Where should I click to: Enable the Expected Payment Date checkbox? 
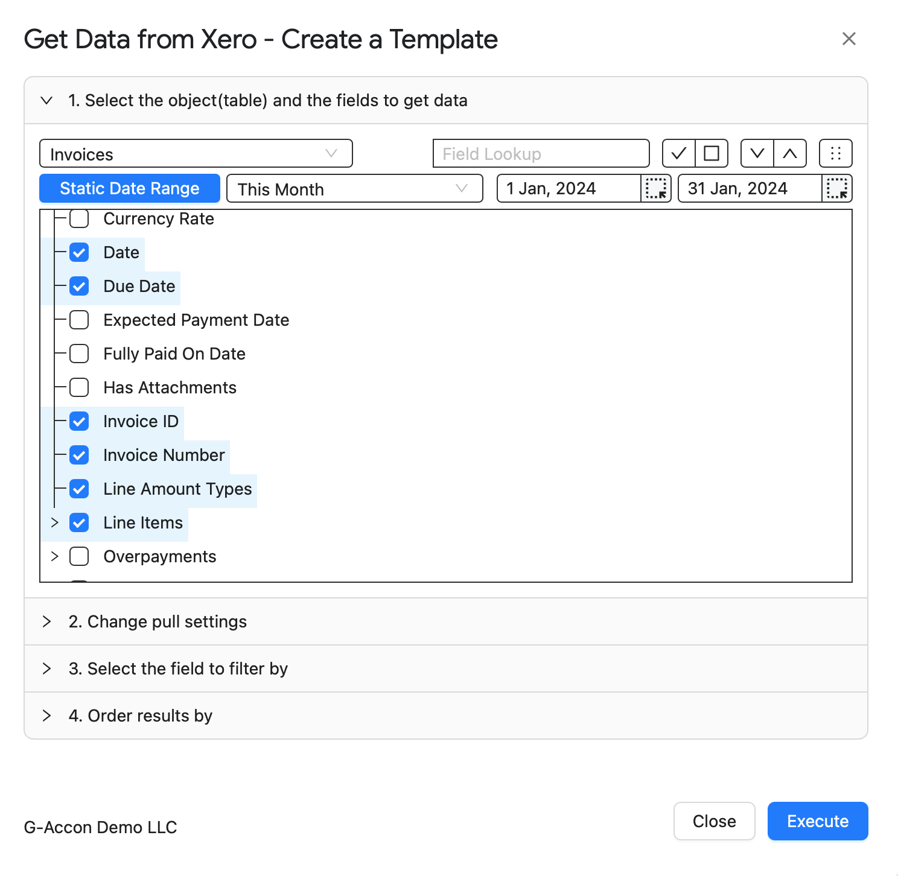79,320
